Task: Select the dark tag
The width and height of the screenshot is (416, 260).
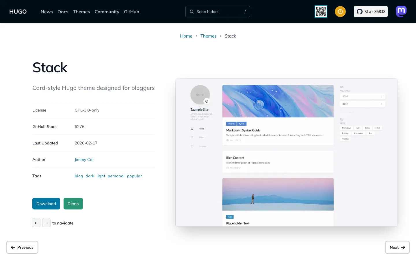Action: pos(90,176)
